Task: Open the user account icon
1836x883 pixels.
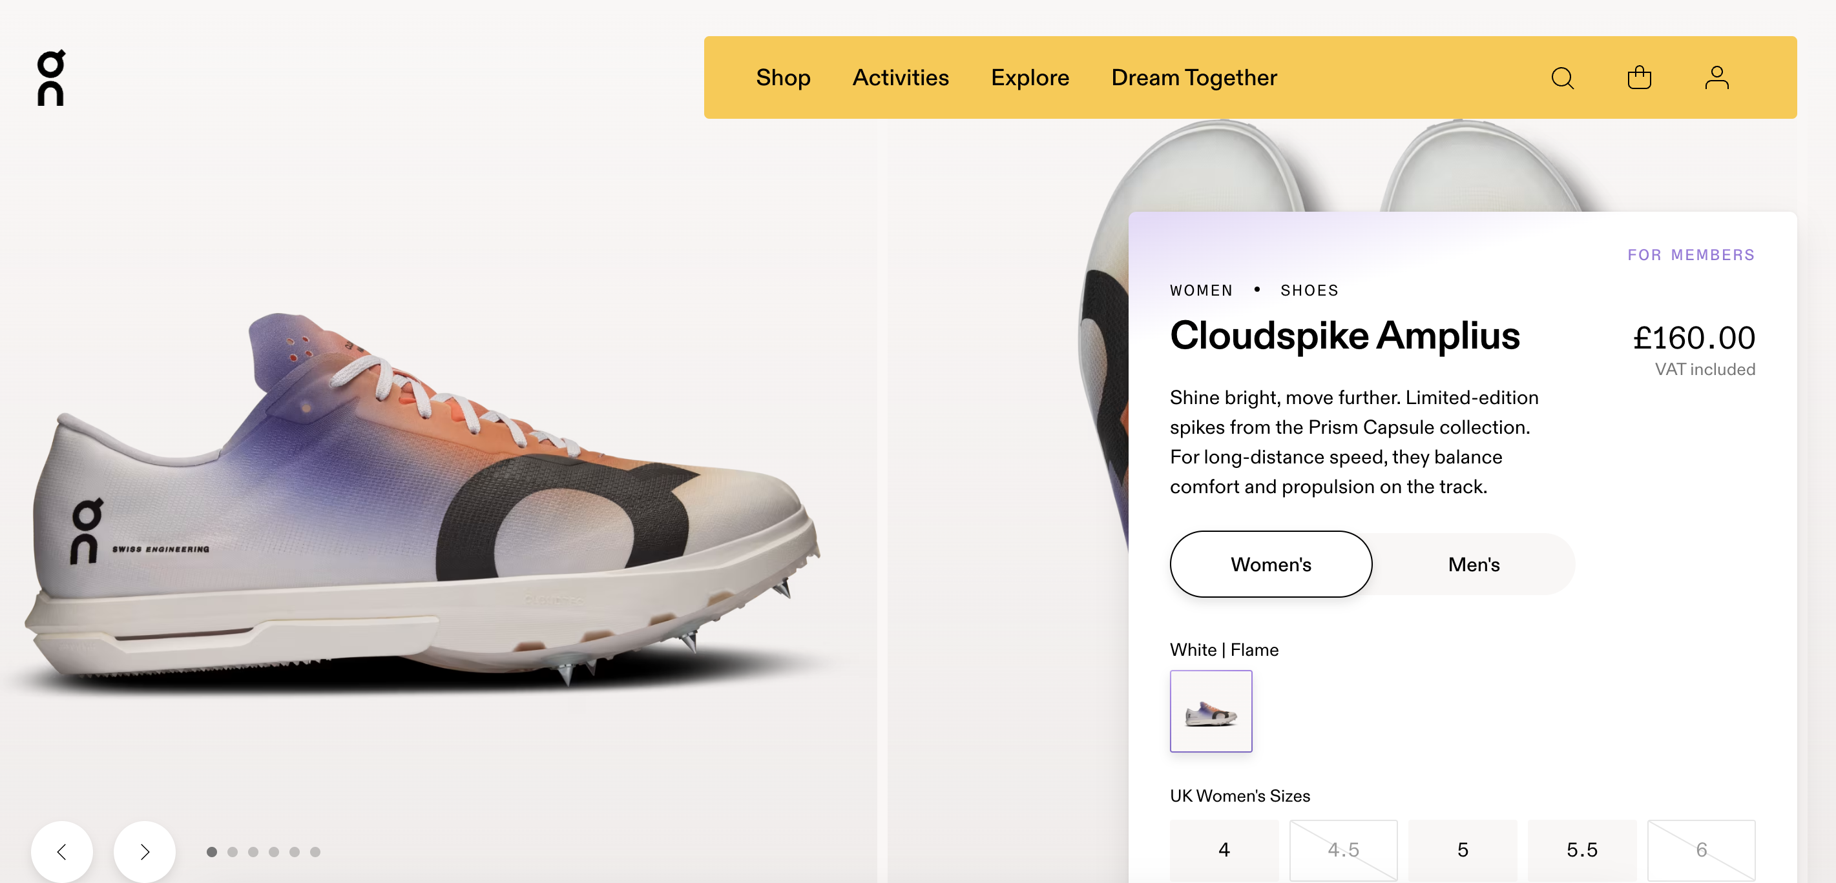Action: click(x=1716, y=77)
